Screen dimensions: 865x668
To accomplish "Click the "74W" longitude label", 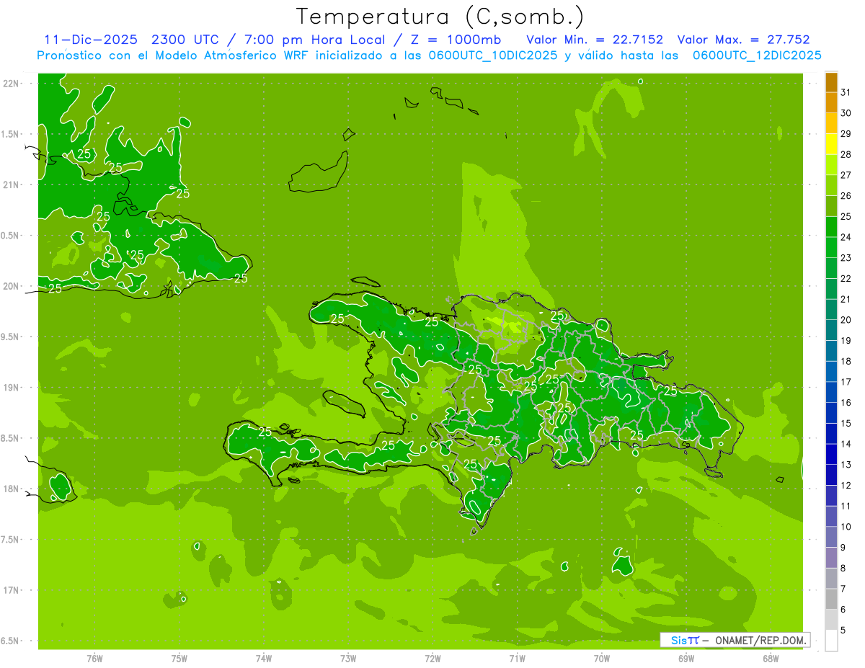I will tap(263, 659).
